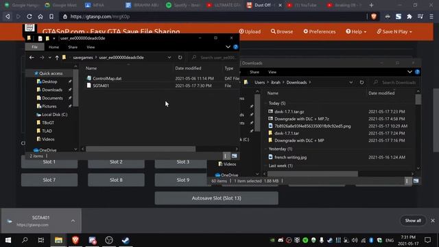Open the Windows Start menu
This screenshot has width=439, height=247.
8,240
